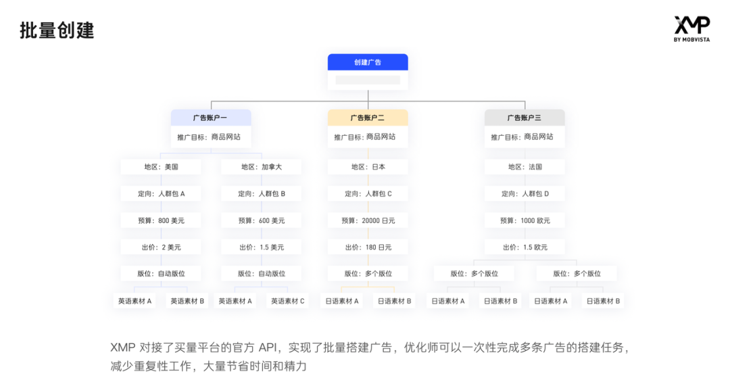Select 定向: 人群包 B
Image resolution: width=730 pixels, height=380 pixels.
[x=261, y=194]
